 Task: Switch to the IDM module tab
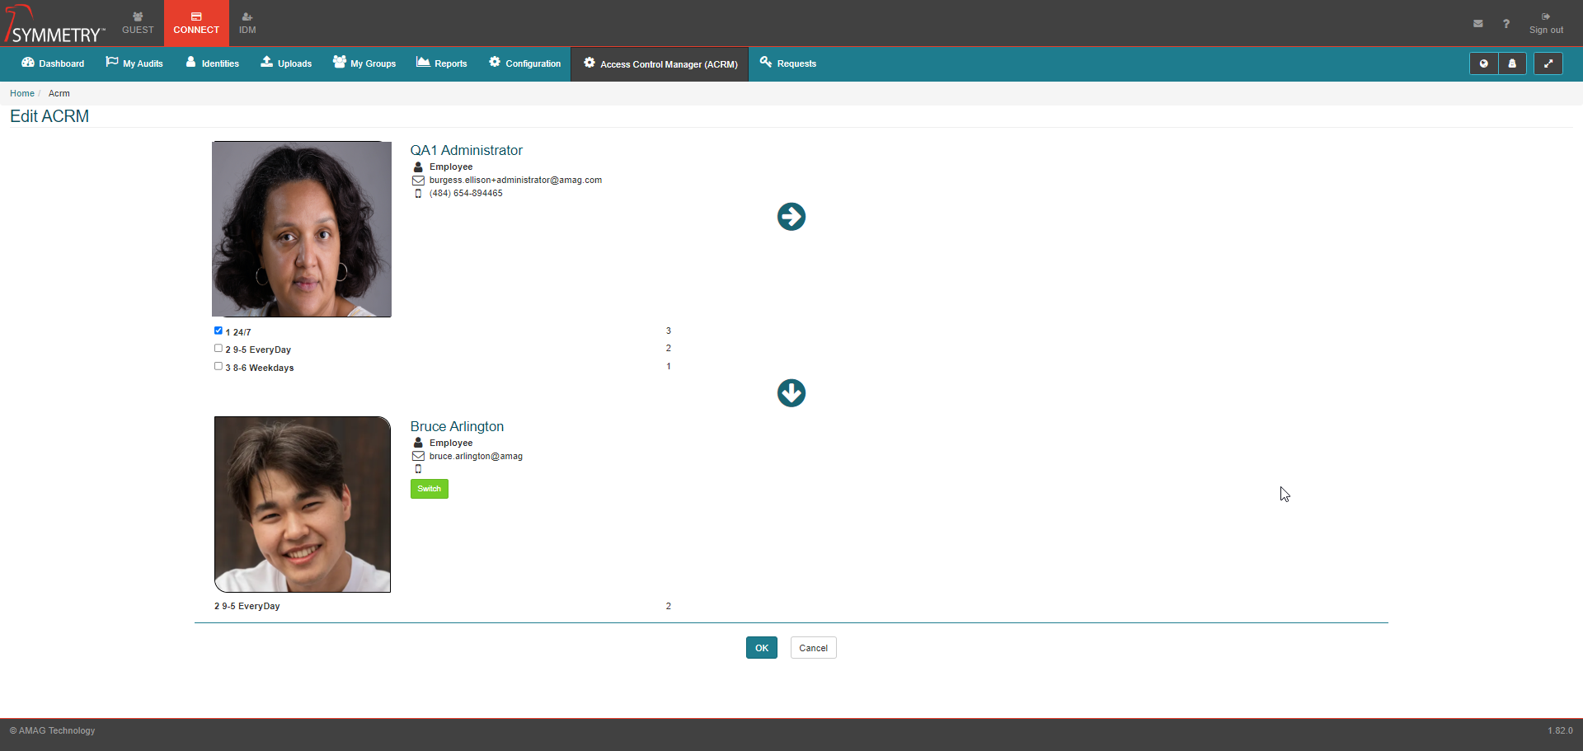247,23
